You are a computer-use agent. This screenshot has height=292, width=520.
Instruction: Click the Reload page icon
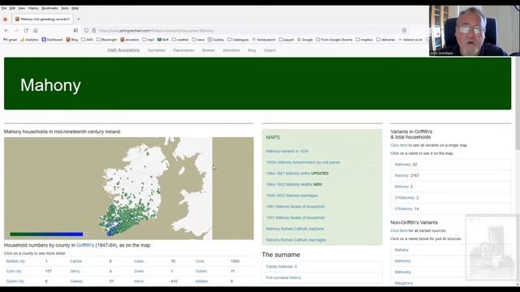coord(26,30)
